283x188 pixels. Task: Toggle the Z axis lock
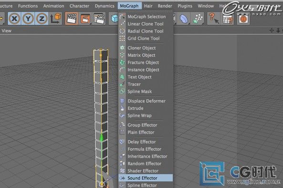[x=42, y=19]
